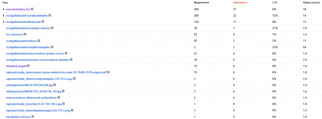The height and width of the screenshot is (119, 322).
Task: Sort table by CTR column
Action: [x=275, y=3]
